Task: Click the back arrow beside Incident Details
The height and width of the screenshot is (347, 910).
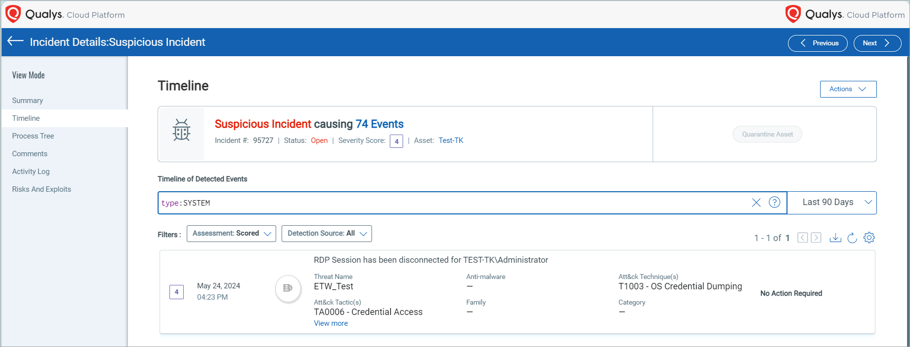Action: pos(15,41)
